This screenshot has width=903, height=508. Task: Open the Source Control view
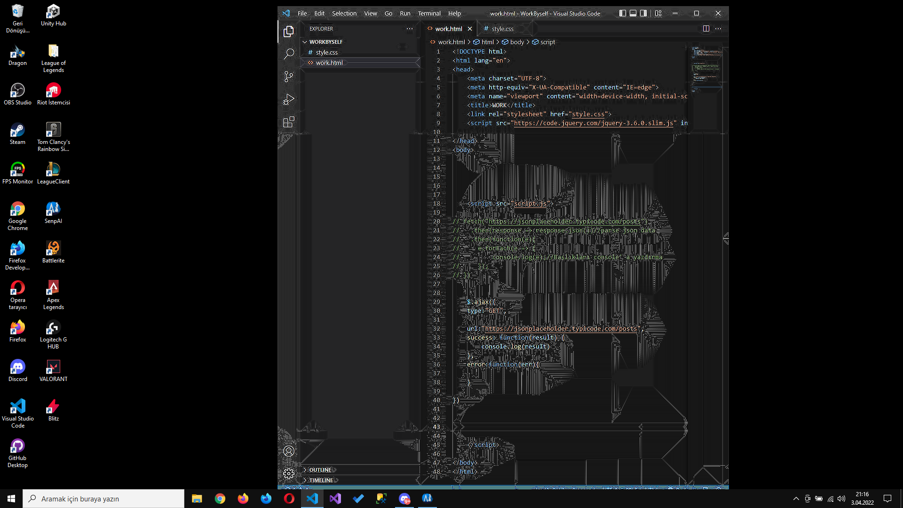[289, 77]
